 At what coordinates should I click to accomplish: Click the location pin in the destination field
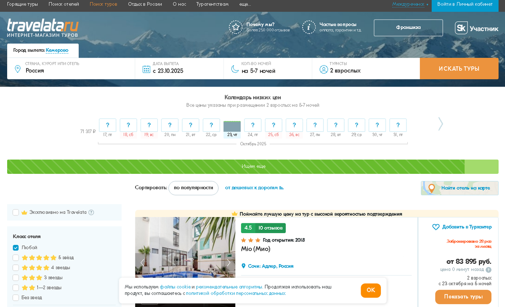click(17, 69)
